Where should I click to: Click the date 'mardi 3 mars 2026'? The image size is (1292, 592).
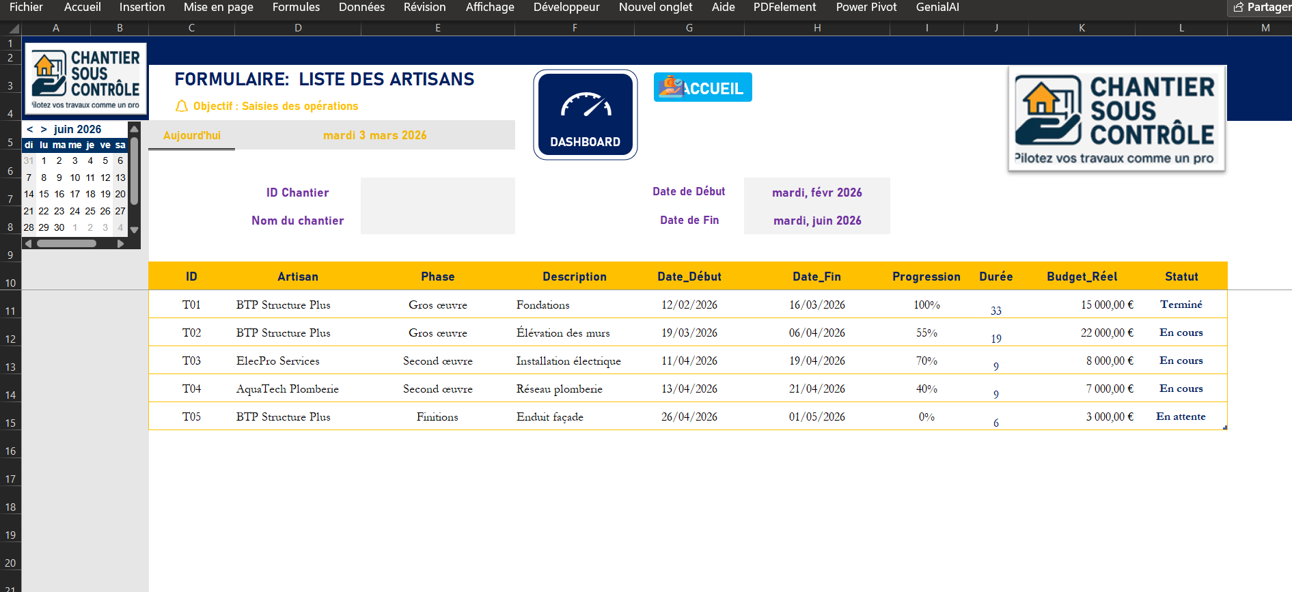(x=375, y=135)
